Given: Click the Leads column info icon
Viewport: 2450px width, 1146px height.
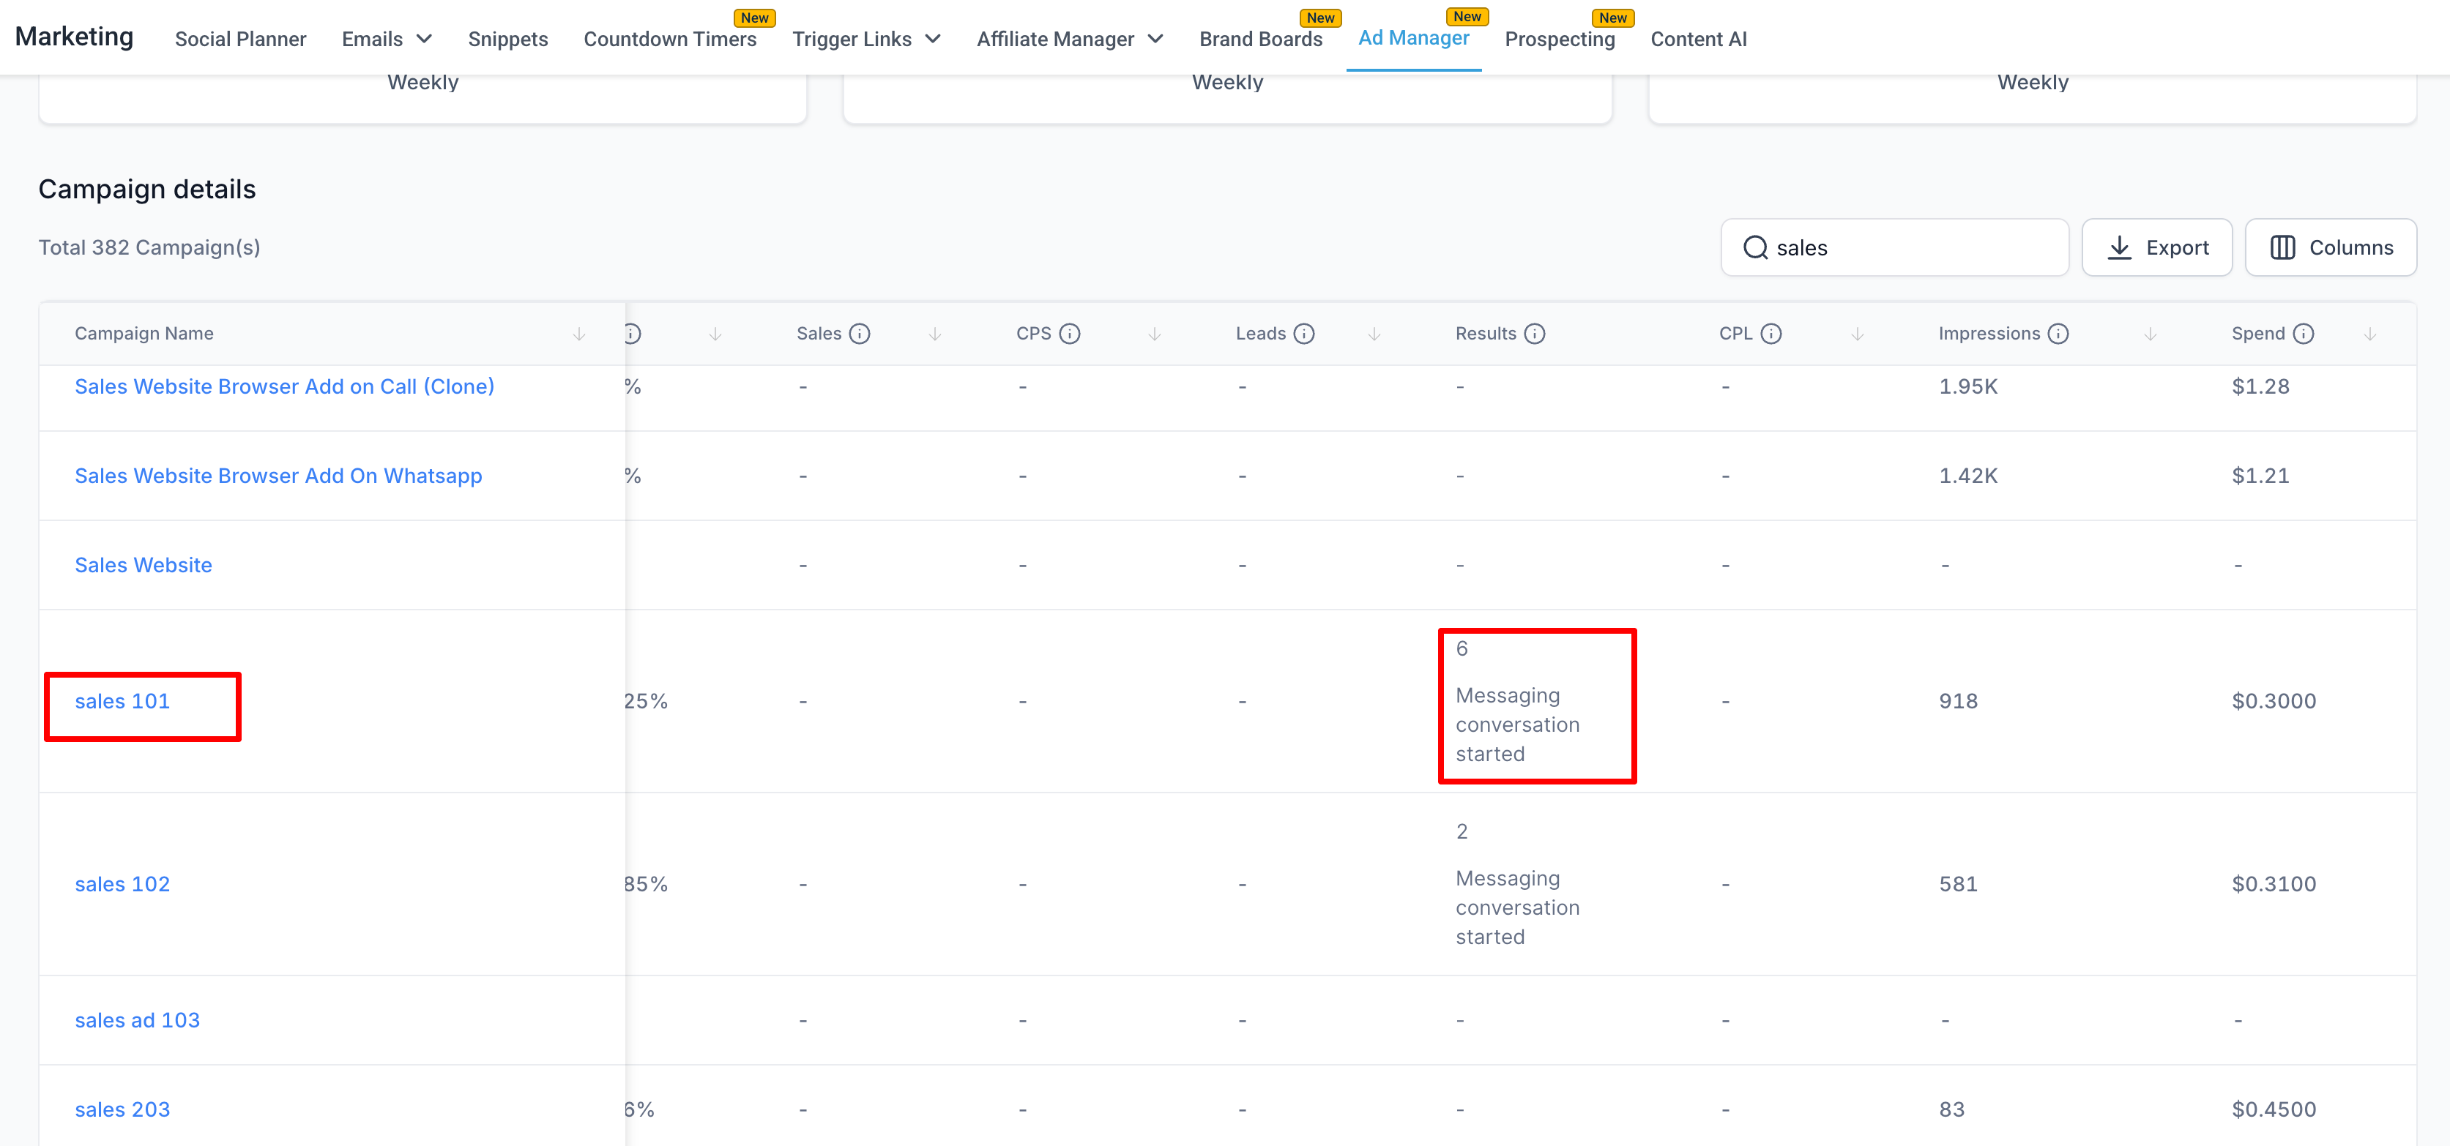Looking at the screenshot, I should click(x=1304, y=334).
